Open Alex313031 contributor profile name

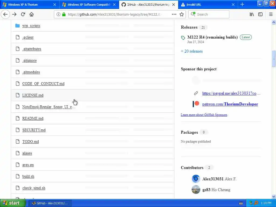point(213,179)
